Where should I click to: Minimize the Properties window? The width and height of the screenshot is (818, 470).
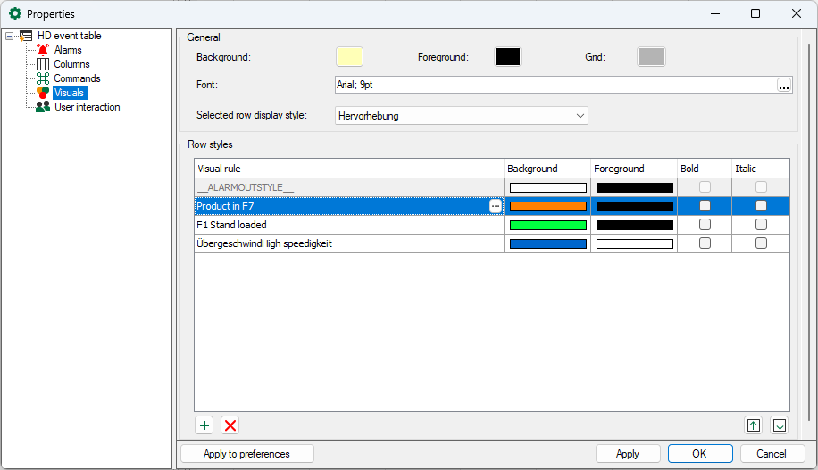(x=715, y=13)
